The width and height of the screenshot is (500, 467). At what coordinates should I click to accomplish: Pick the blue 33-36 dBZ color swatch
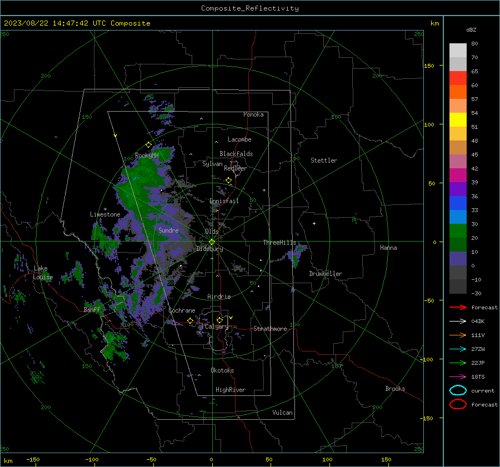coord(458,203)
